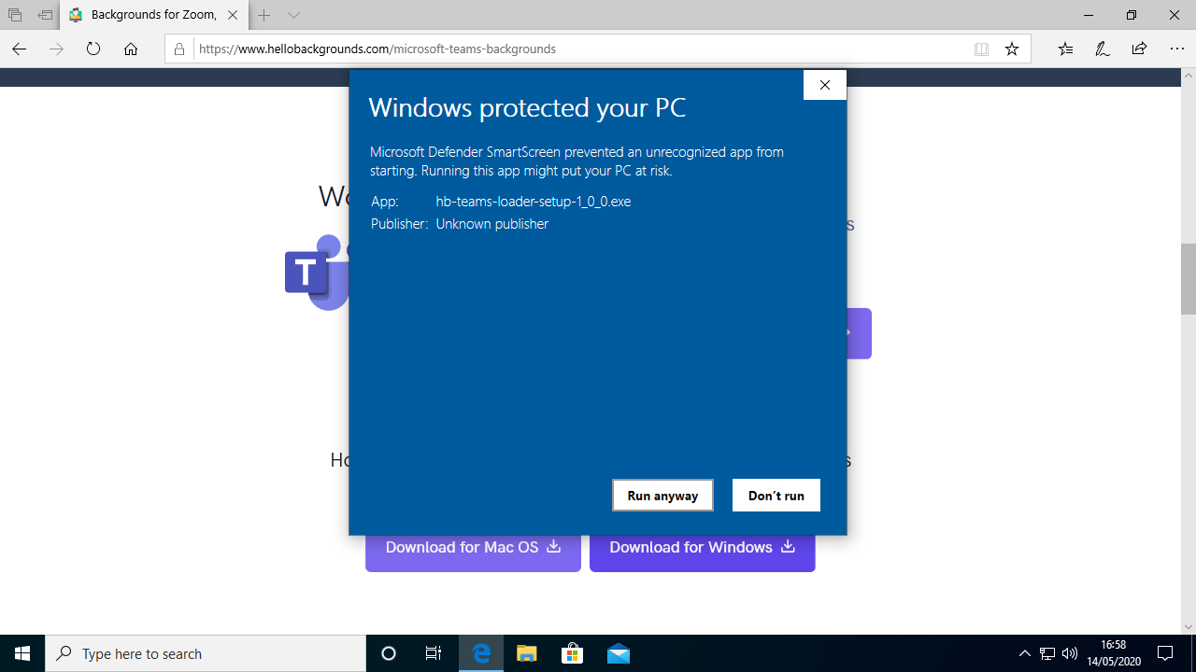This screenshot has height=672, width=1196.
Task: Click Download for Mac OS button
Action: coord(473,547)
